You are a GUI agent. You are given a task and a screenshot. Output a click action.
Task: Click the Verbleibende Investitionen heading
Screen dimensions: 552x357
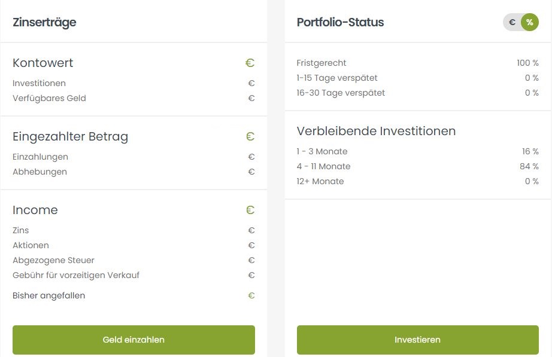tap(376, 131)
